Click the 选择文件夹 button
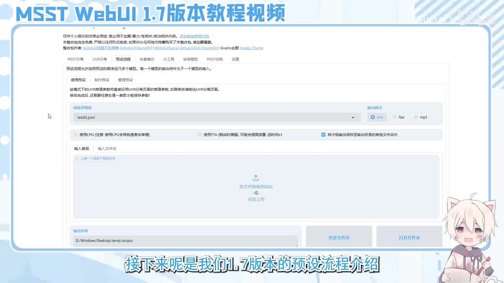Screen dimensions: 504x283 339,237
